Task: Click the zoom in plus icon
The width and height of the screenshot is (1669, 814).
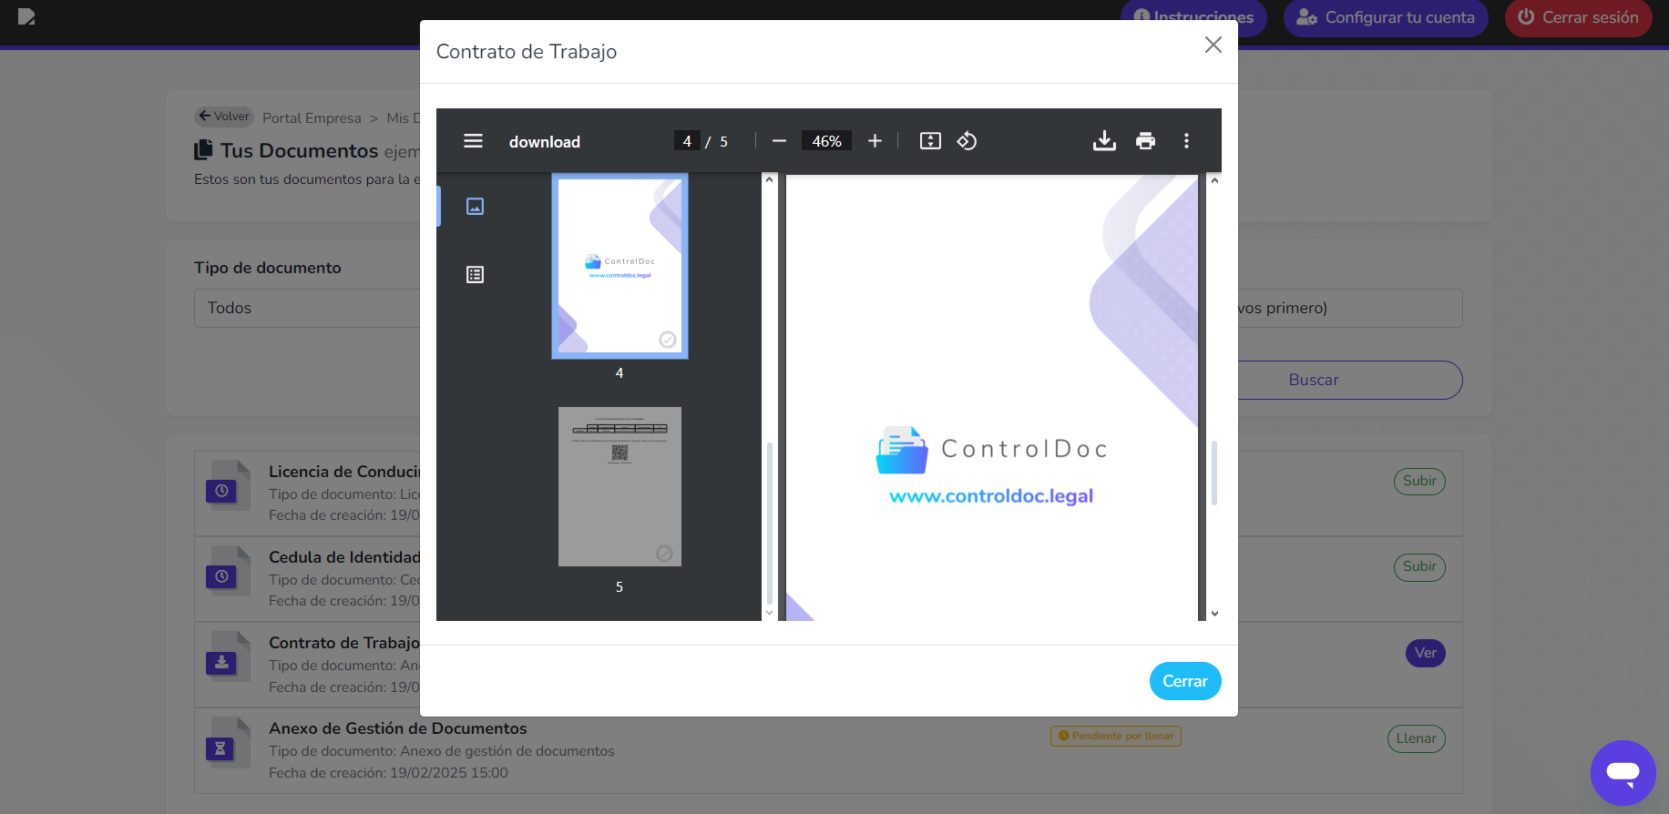Action: point(875,141)
